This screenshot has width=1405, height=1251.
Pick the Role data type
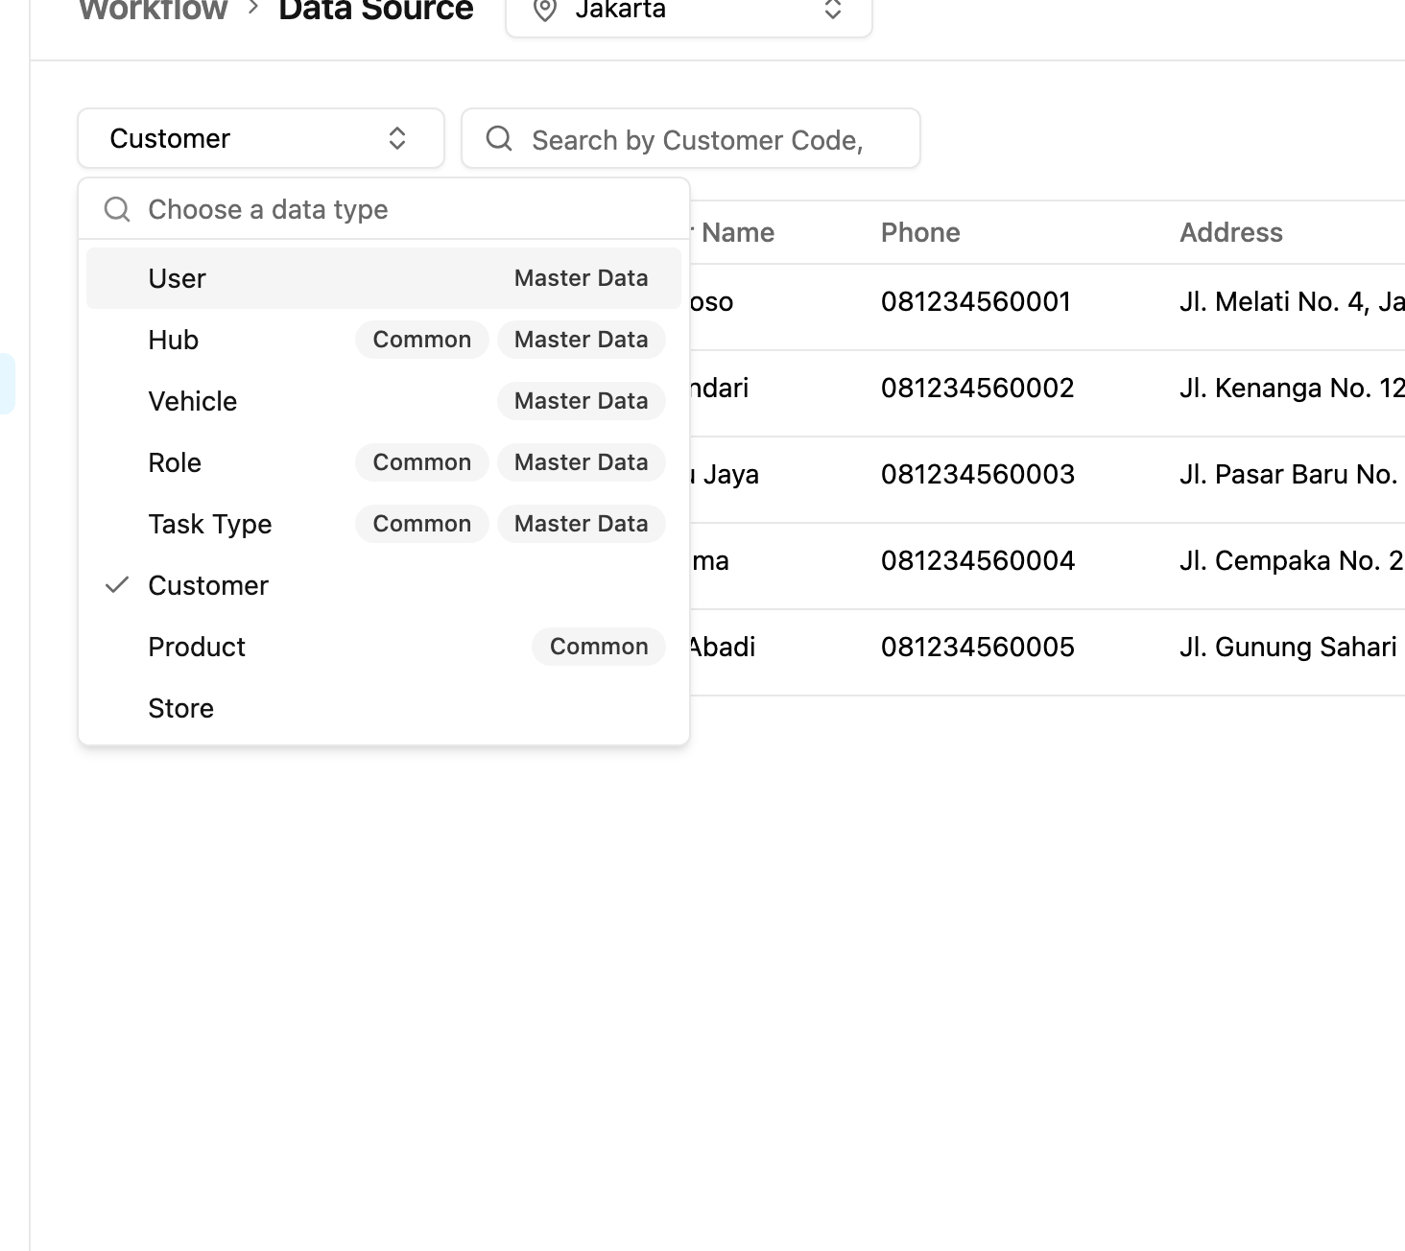384,462
